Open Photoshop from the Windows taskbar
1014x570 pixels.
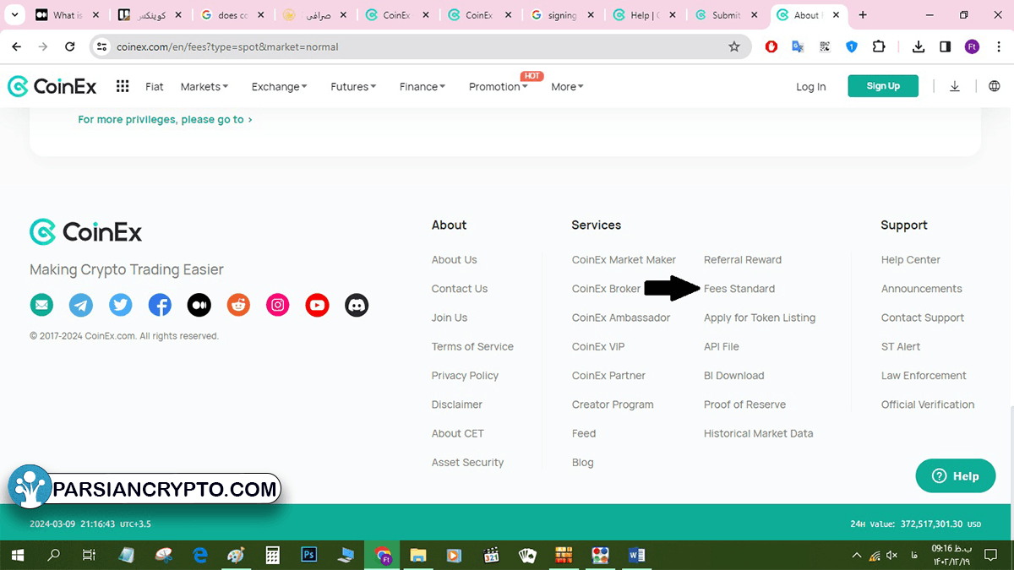coord(309,555)
